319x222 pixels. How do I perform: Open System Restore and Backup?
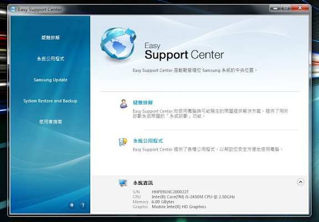coord(50,101)
